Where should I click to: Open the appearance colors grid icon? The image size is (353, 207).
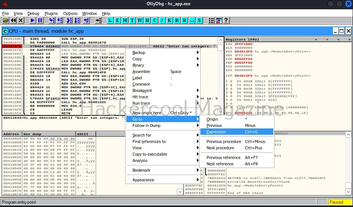click(x=219, y=20)
